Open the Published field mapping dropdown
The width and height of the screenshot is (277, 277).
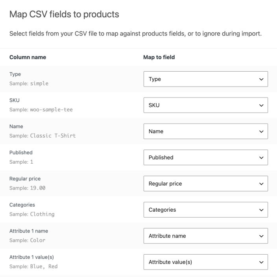click(x=206, y=157)
